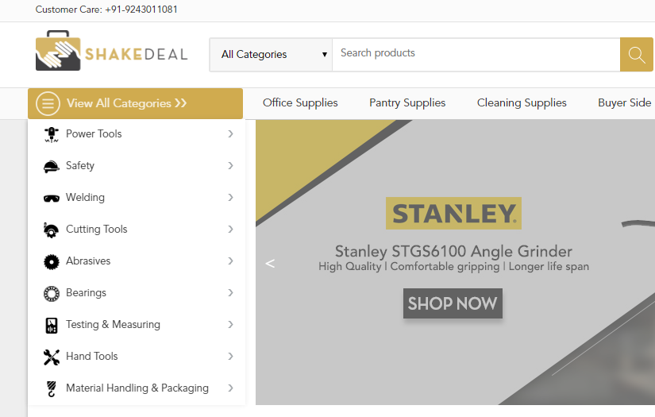Click the Safety helmet icon
655x417 pixels.
coord(52,166)
